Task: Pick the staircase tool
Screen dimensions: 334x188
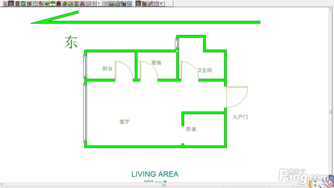Action: tap(64, 4)
